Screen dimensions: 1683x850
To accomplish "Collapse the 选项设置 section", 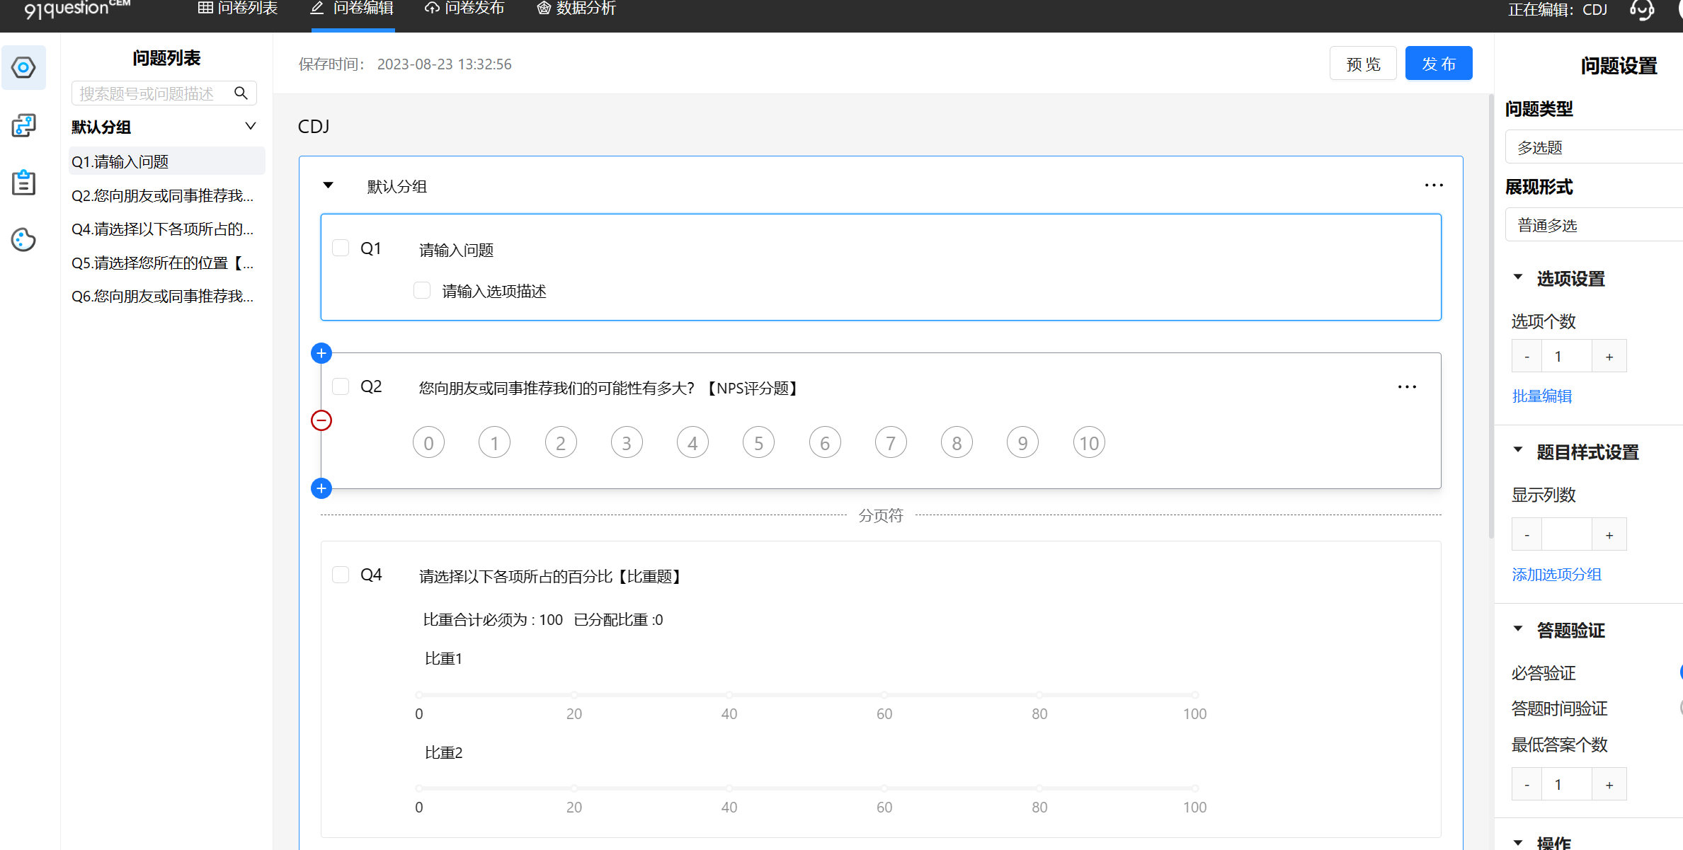I will [x=1518, y=277].
